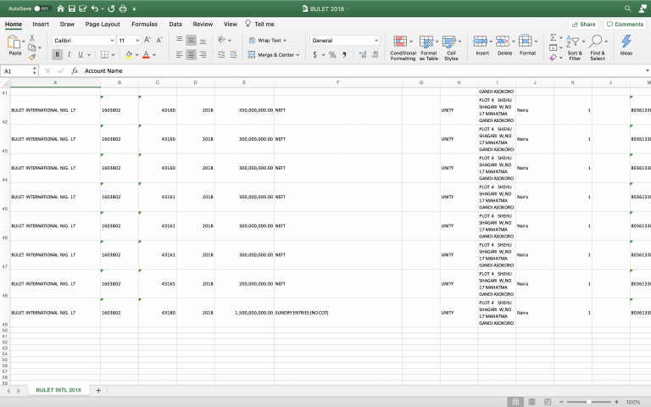Viewport: 651px width, 407px height.
Task: Open the Comments button
Action: 625,25
